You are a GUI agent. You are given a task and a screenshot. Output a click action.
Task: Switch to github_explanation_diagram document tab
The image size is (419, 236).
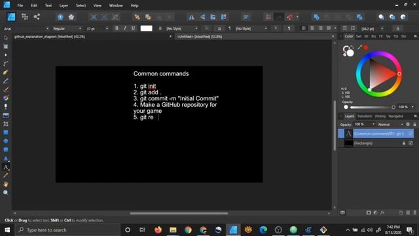[x=50, y=37]
